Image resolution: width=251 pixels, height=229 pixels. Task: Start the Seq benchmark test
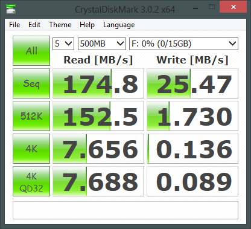point(31,83)
